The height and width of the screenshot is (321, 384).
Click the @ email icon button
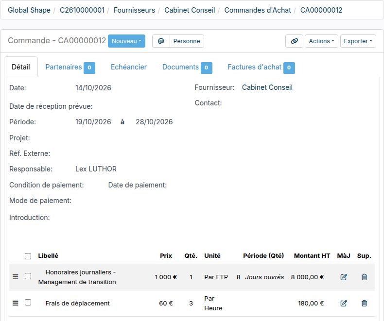[x=161, y=41]
